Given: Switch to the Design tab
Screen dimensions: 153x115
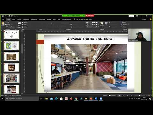Looking at the screenshot, I should pyautogui.click(x=19, y=19).
